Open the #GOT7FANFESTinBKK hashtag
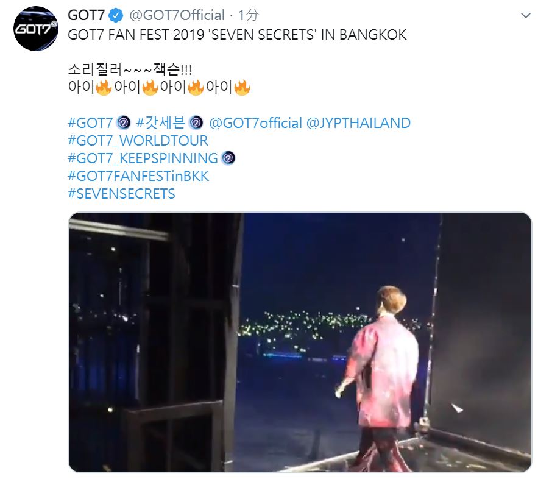538x482 pixels. [138, 176]
